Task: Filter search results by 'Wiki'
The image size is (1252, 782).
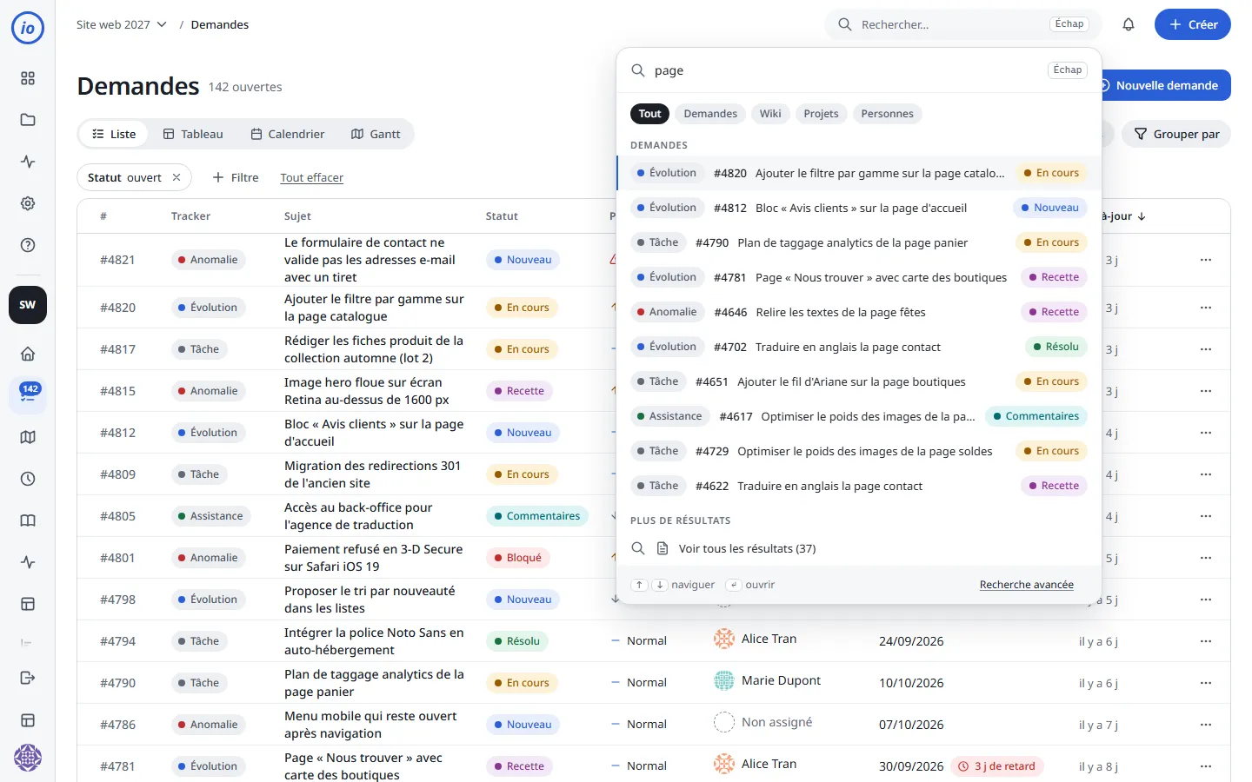Action: click(770, 114)
